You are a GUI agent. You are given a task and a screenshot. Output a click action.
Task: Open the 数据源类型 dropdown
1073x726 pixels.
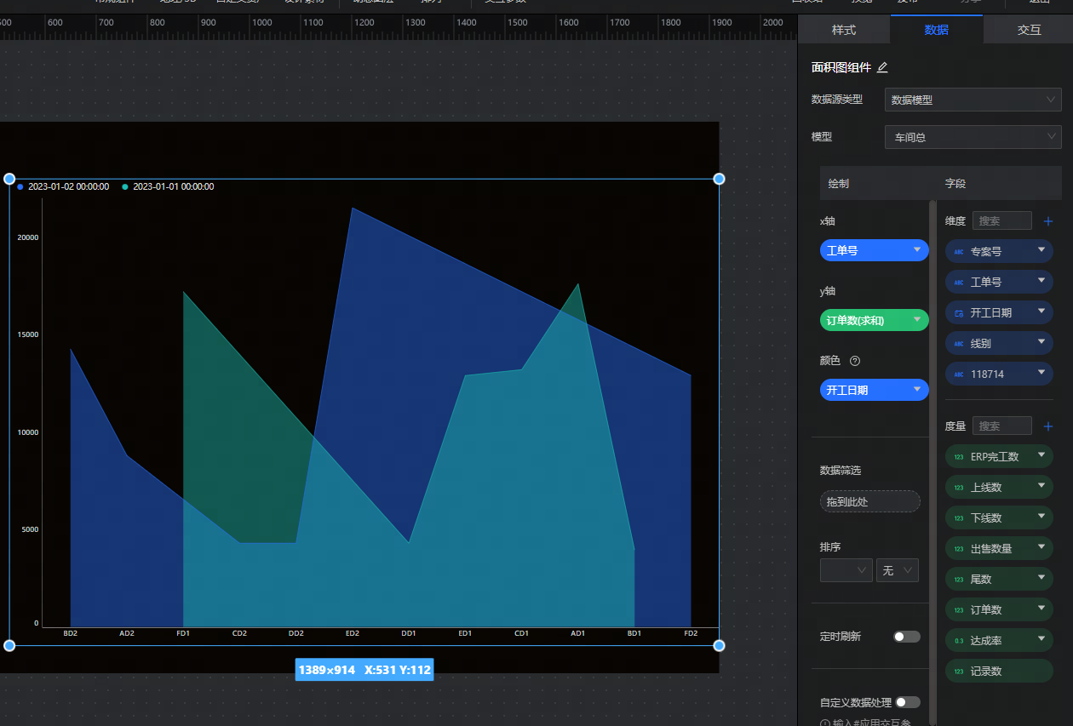click(x=973, y=100)
